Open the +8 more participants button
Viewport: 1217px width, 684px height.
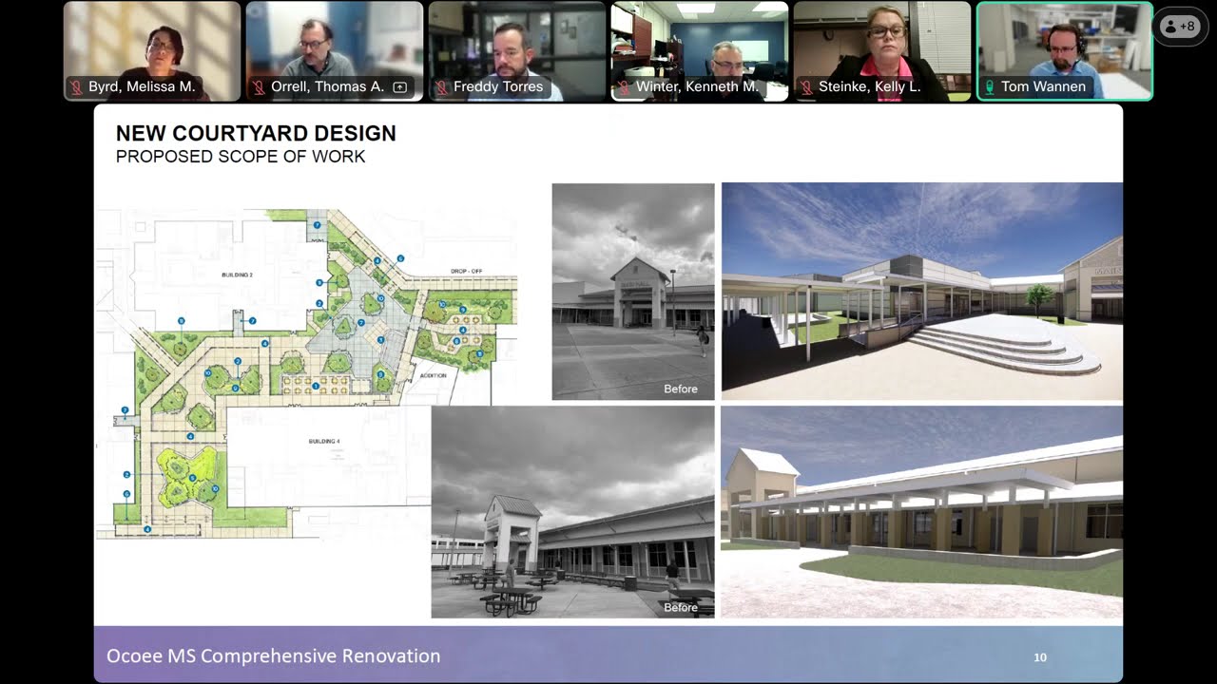[x=1179, y=27]
